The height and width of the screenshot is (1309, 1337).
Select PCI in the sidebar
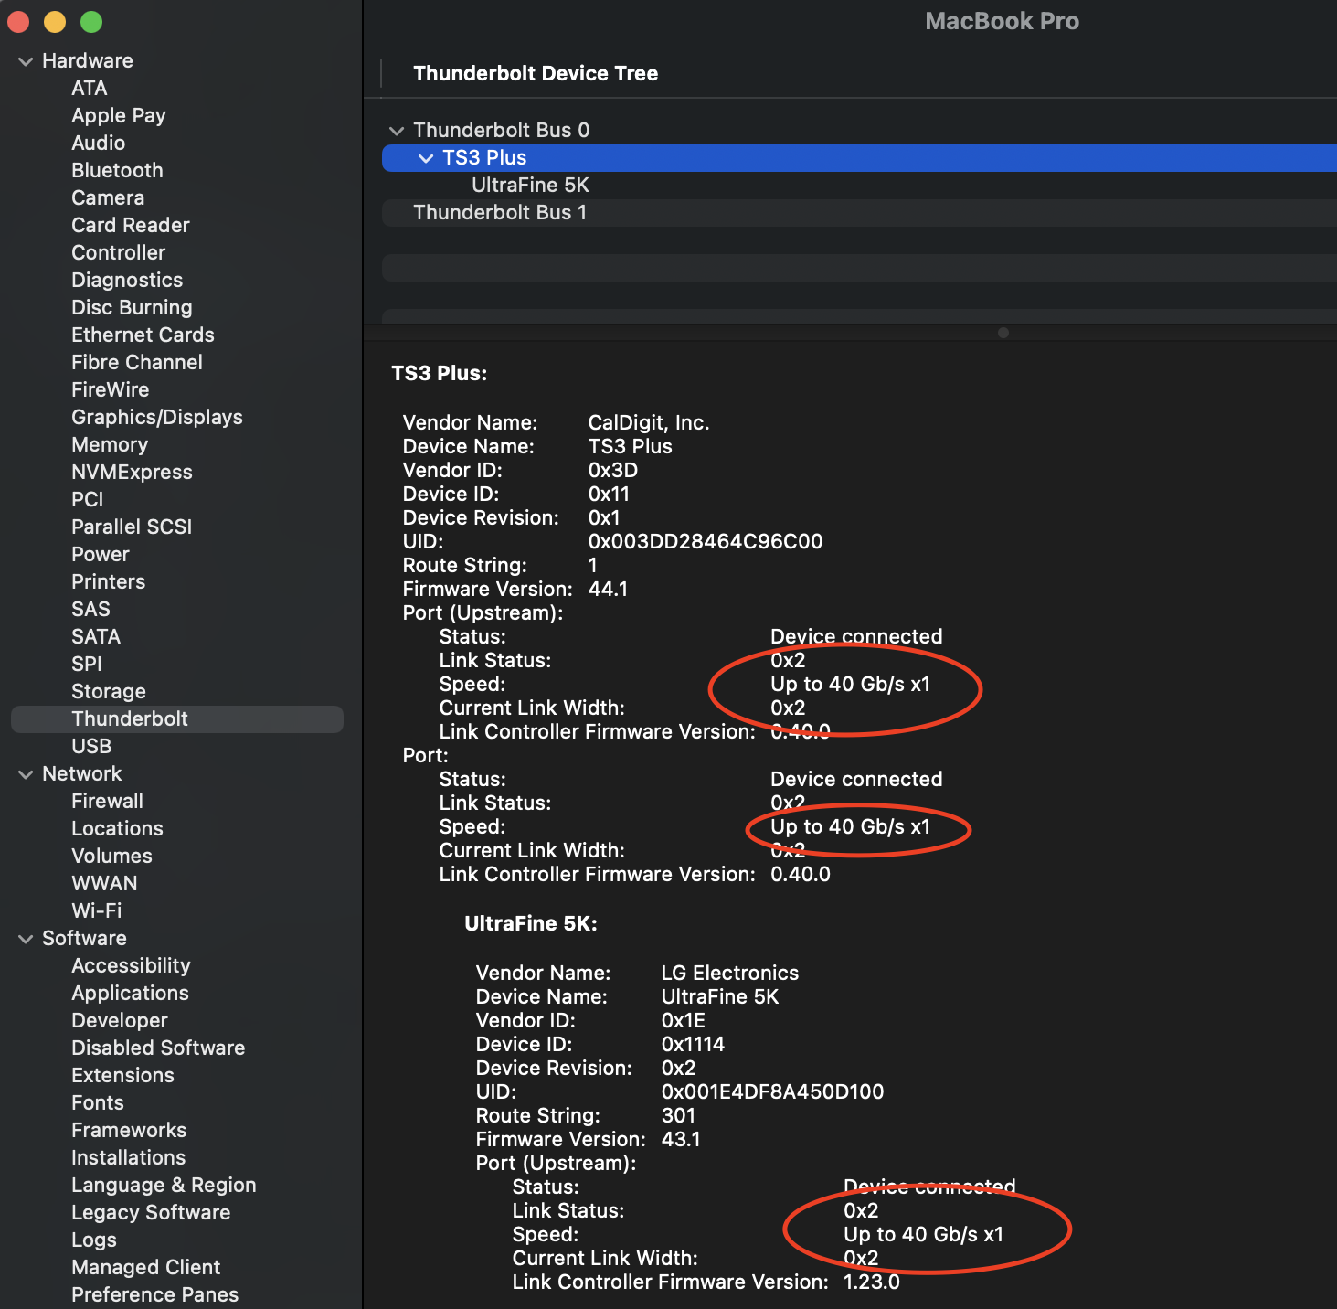click(x=88, y=499)
